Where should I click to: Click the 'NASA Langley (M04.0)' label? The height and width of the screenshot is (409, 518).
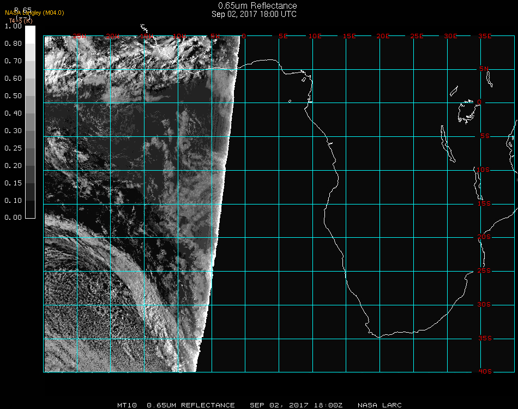click(x=34, y=13)
